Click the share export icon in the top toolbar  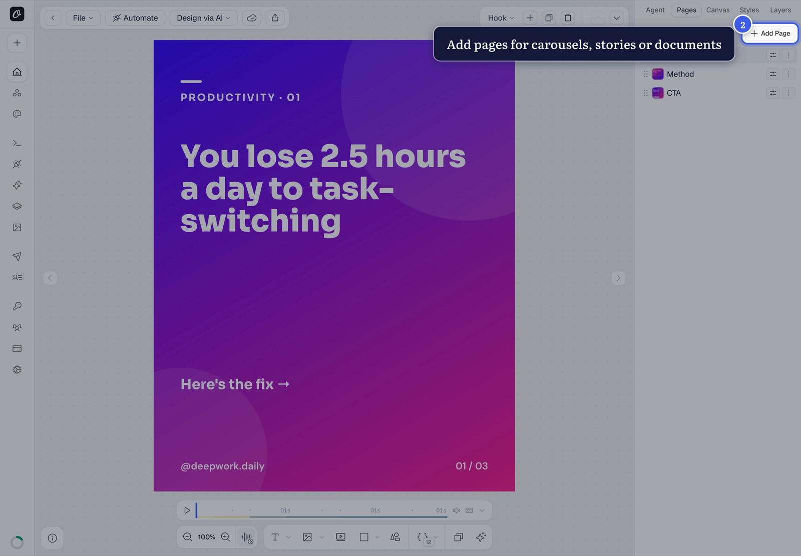(x=275, y=18)
